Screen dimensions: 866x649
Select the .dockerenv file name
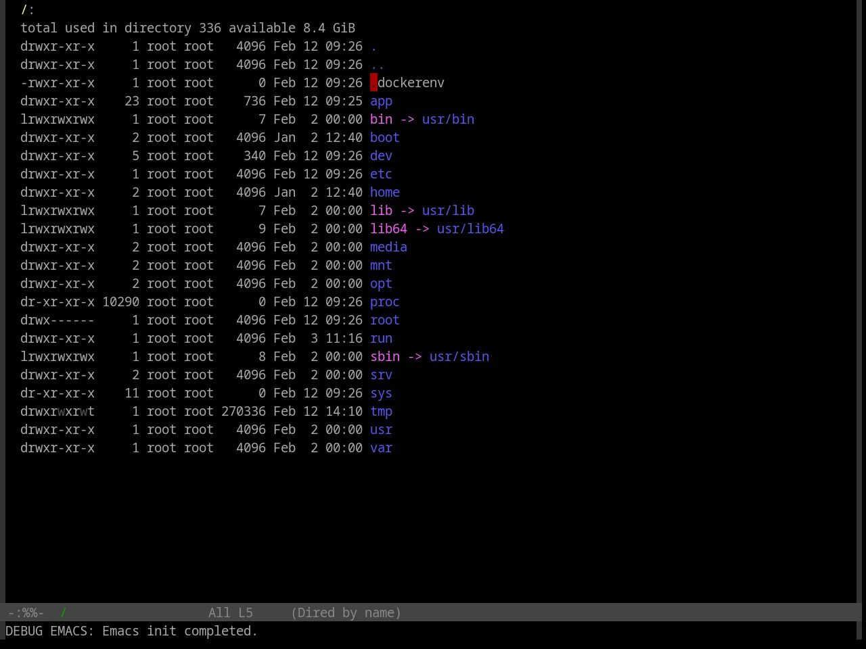[407, 82]
